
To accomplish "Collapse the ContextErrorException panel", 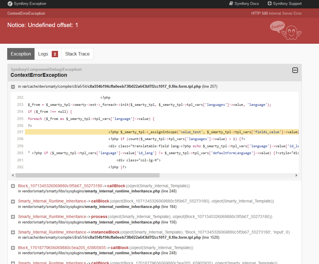I will click(x=295, y=70).
